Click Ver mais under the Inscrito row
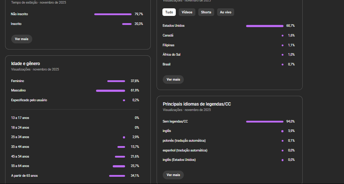This screenshot has width=344, height=184. (x=22, y=39)
